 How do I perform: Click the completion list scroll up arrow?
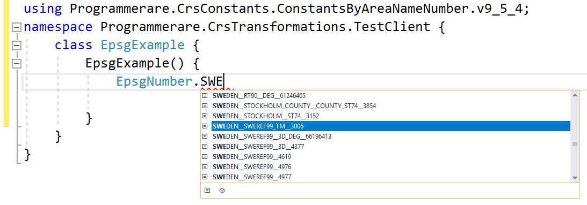click(575, 95)
